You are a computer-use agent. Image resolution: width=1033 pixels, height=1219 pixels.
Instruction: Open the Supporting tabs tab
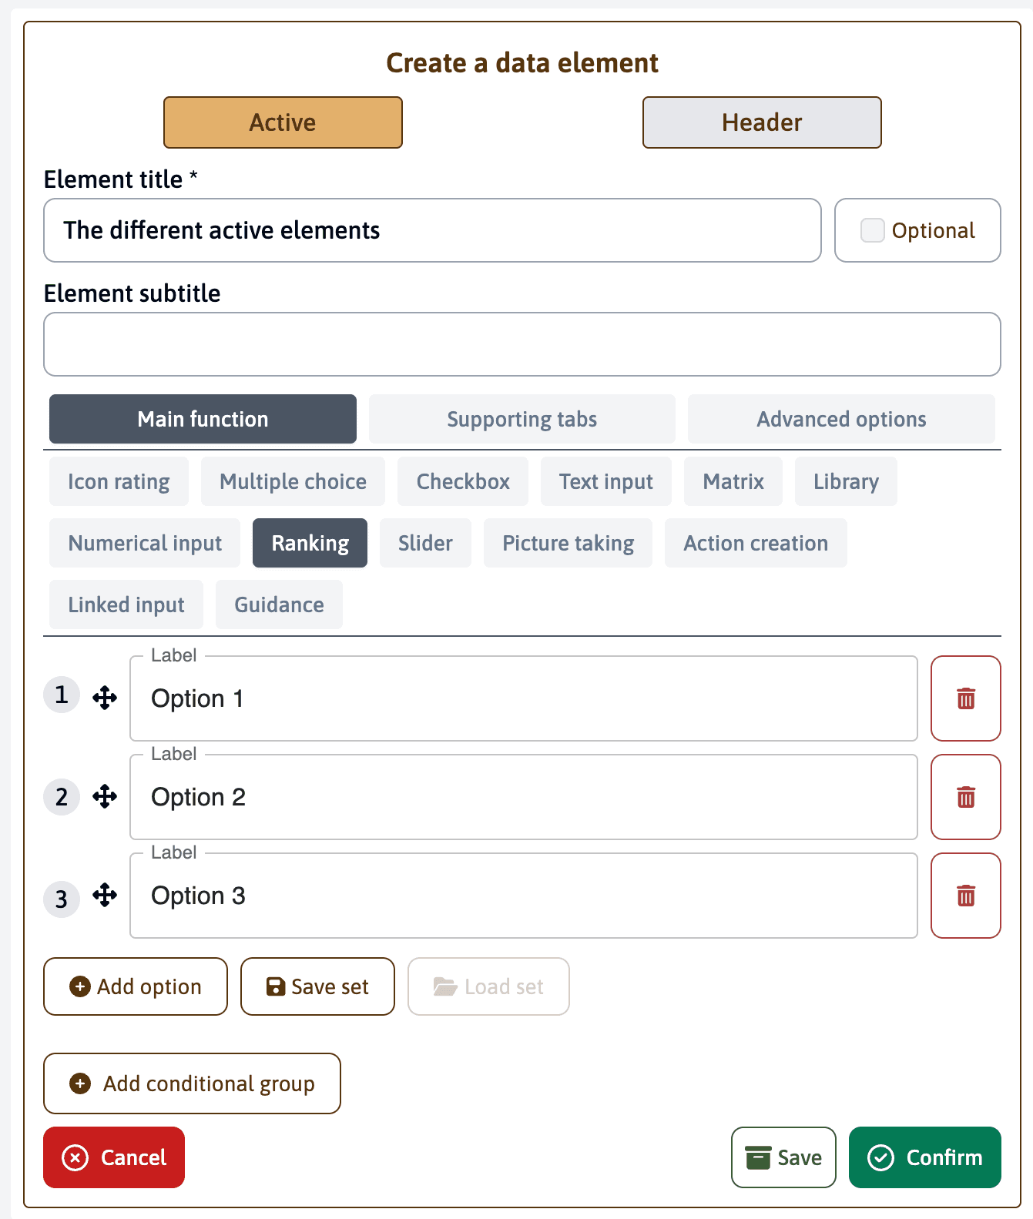[522, 419]
